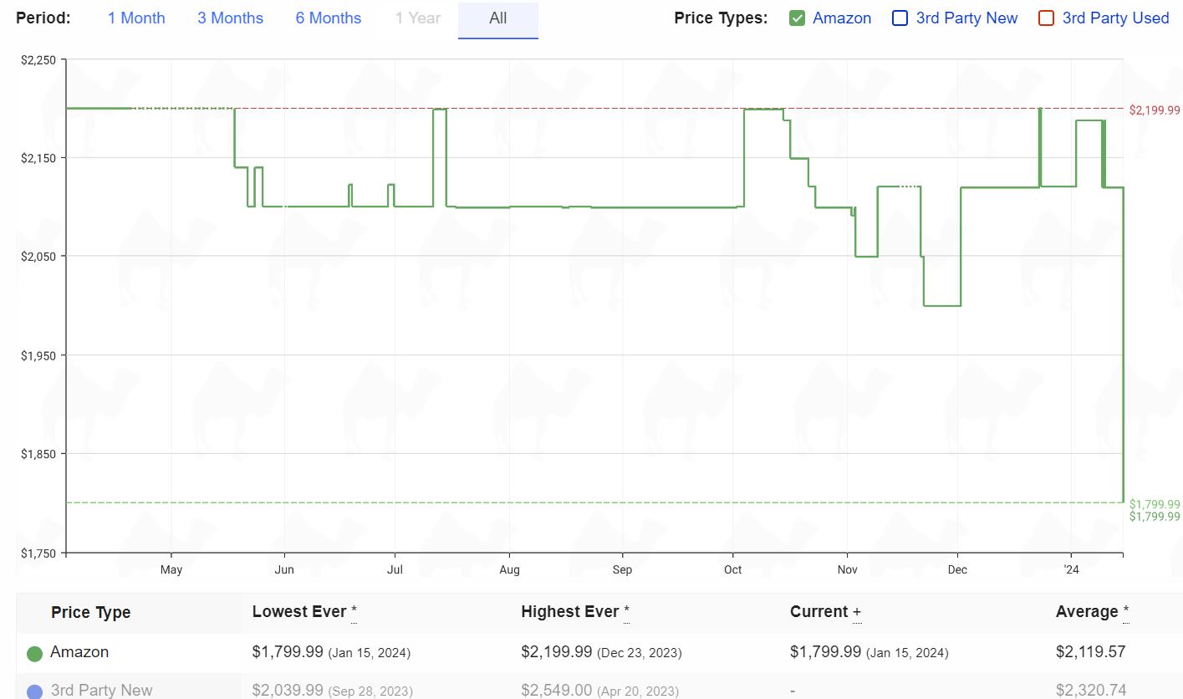Screen dimensions: 1183x699
Task: Click the blue 3rd Party New dot
Action: [x=35, y=691]
